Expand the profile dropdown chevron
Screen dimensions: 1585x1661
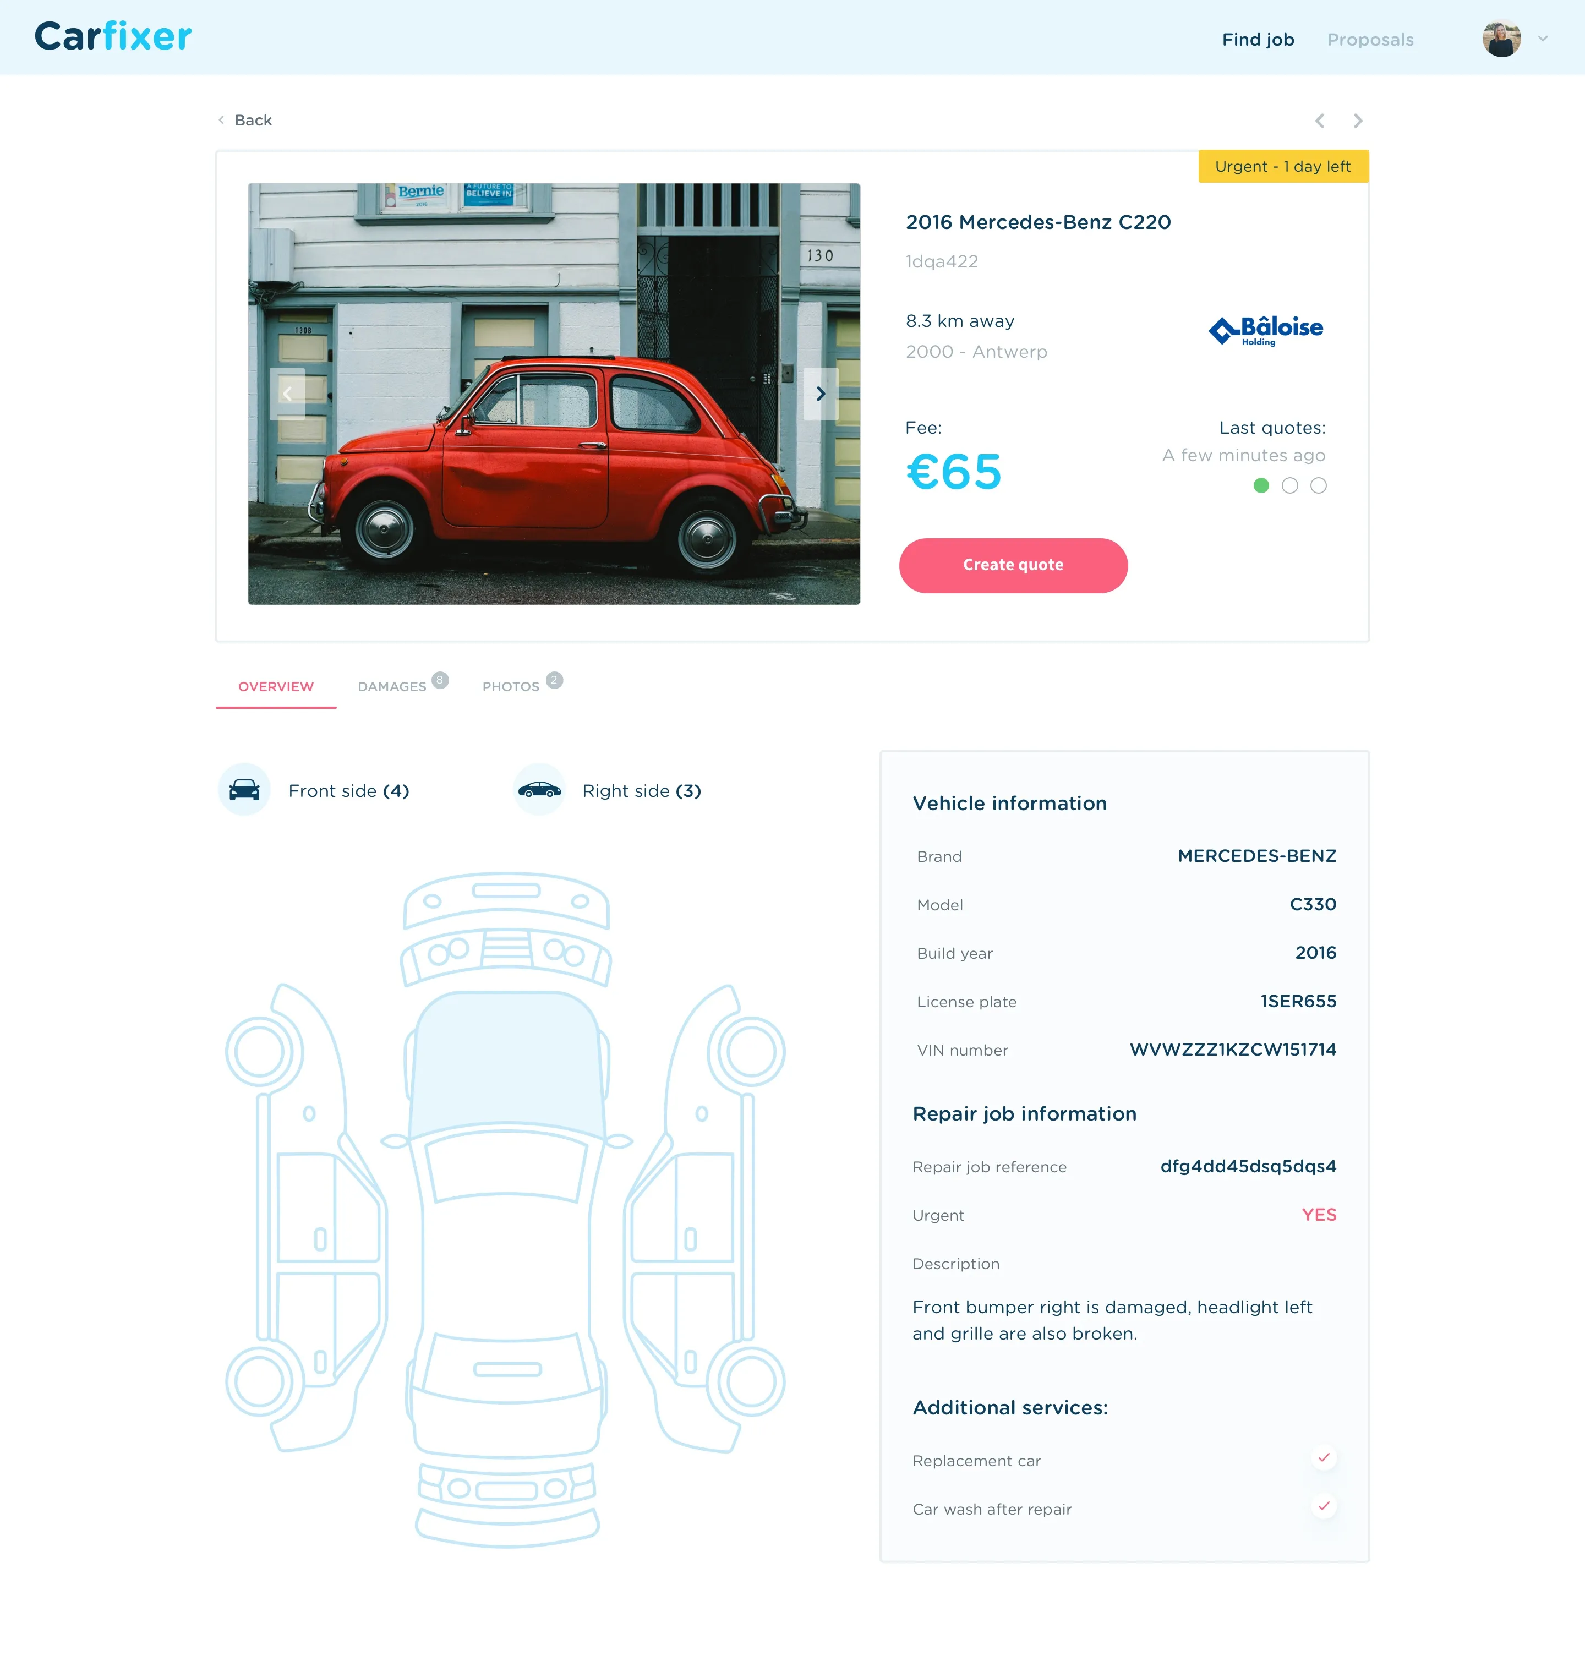click(x=1543, y=39)
